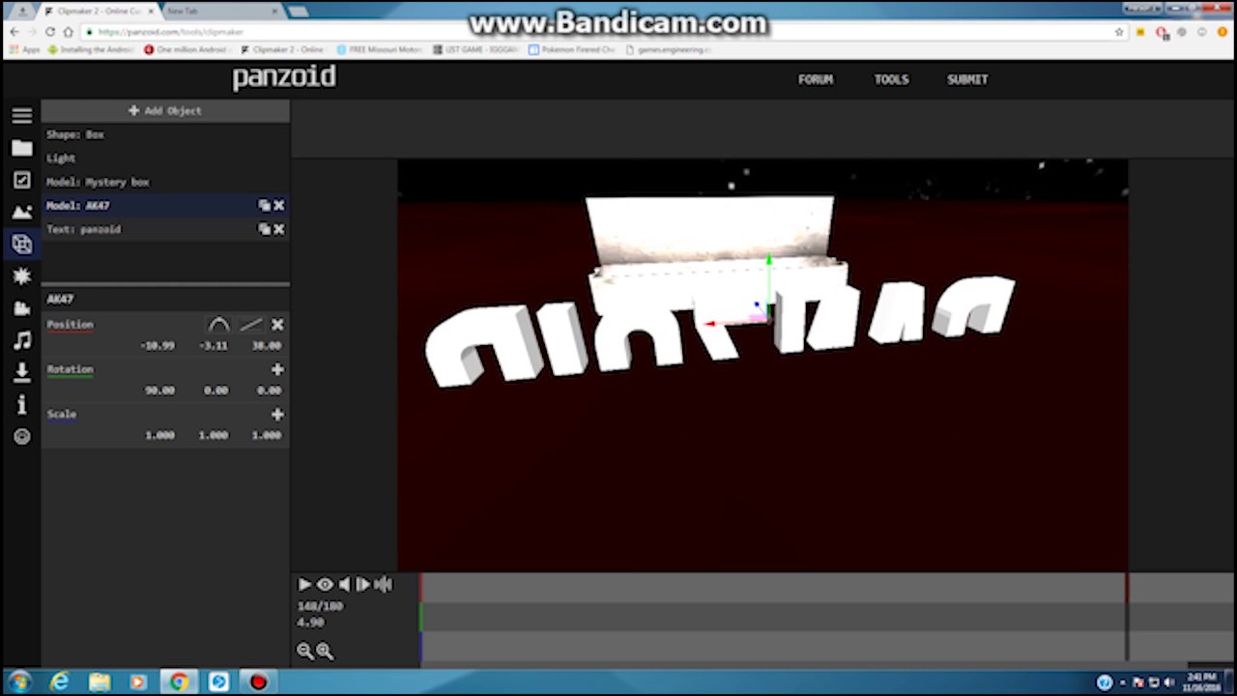The height and width of the screenshot is (696, 1237).
Task: Open the video camera sidebar icon
Action: pos(21,308)
